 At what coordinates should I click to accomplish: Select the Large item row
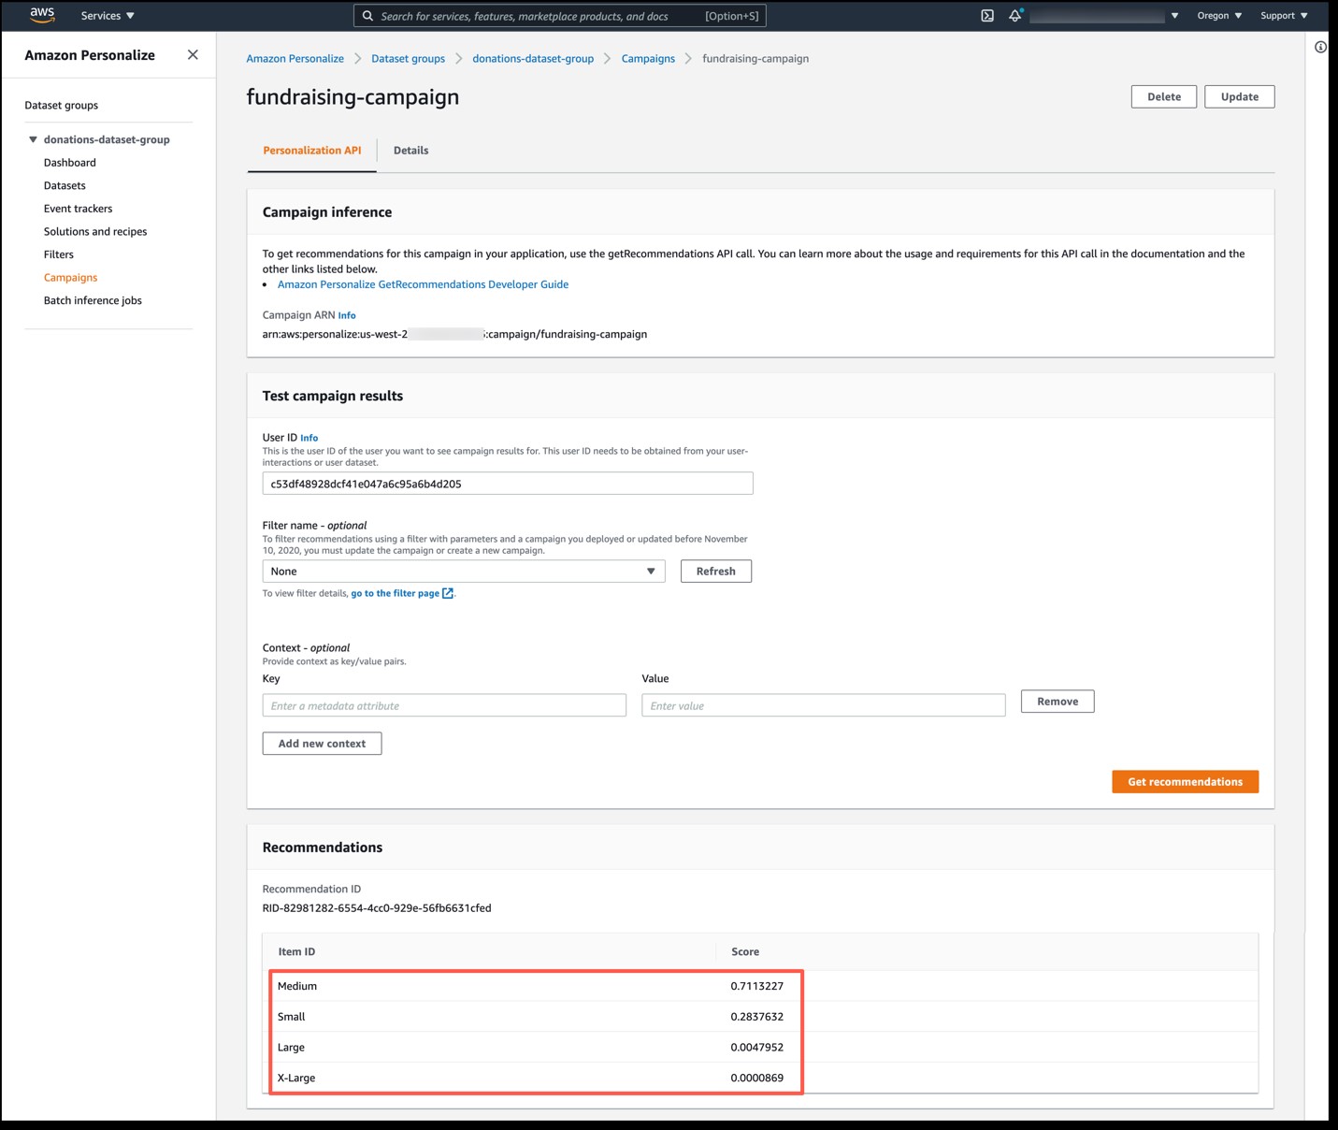[x=760, y=1048]
